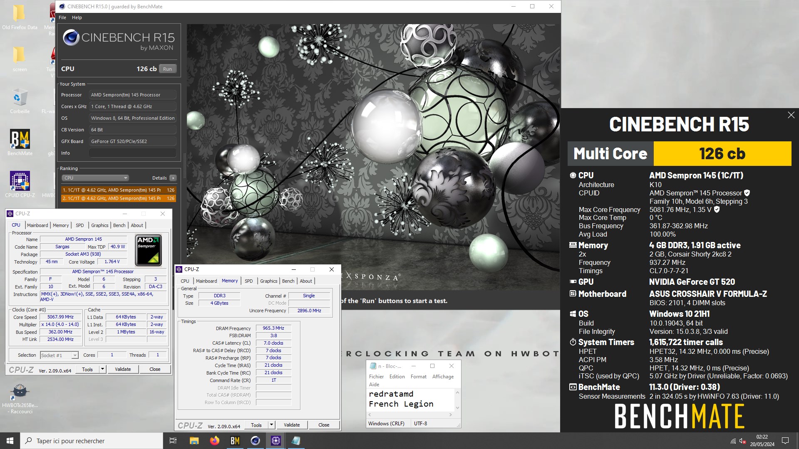
Task: Click 'French Legion' text in Notepad
Action: tap(401, 404)
